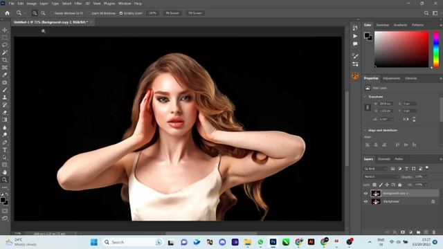Screen dimensions: 443x249
Task: Select the Pen tool
Action: pyautogui.click(x=5, y=142)
